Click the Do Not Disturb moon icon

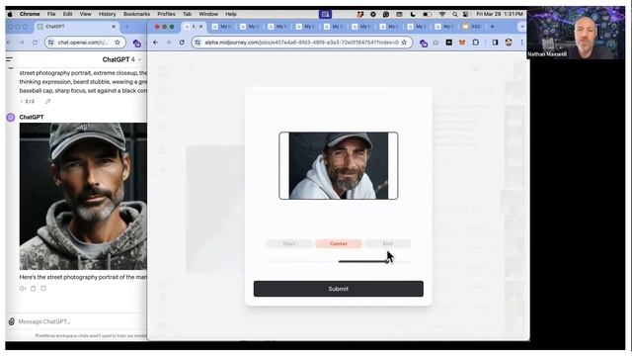click(413, 14)
